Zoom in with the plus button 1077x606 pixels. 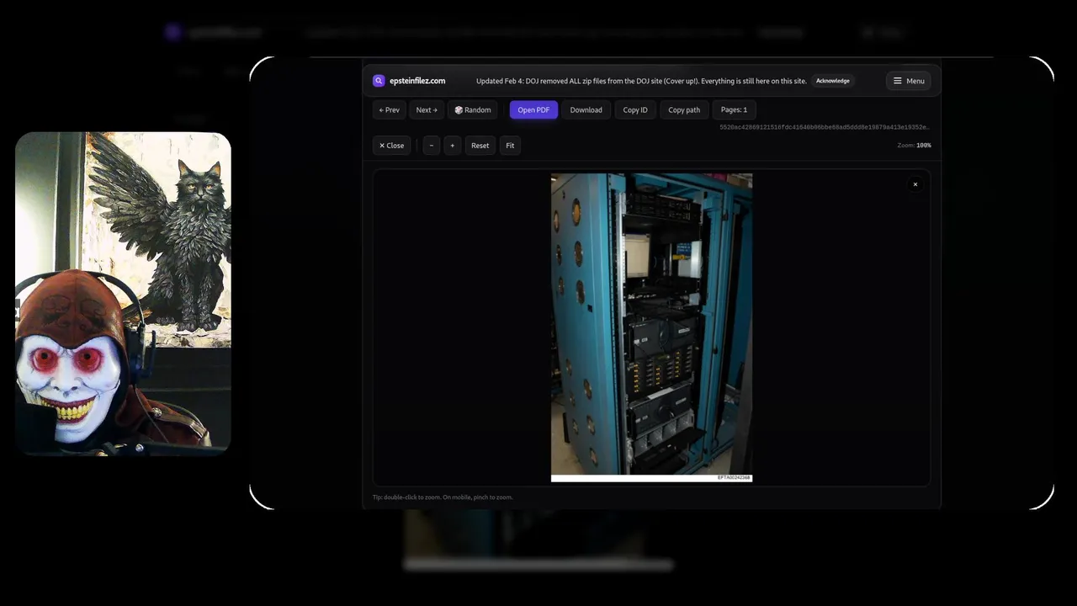click(452, 146)
